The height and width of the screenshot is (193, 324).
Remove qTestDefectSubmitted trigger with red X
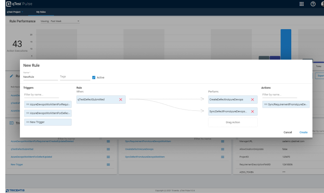tap(120, 100)
